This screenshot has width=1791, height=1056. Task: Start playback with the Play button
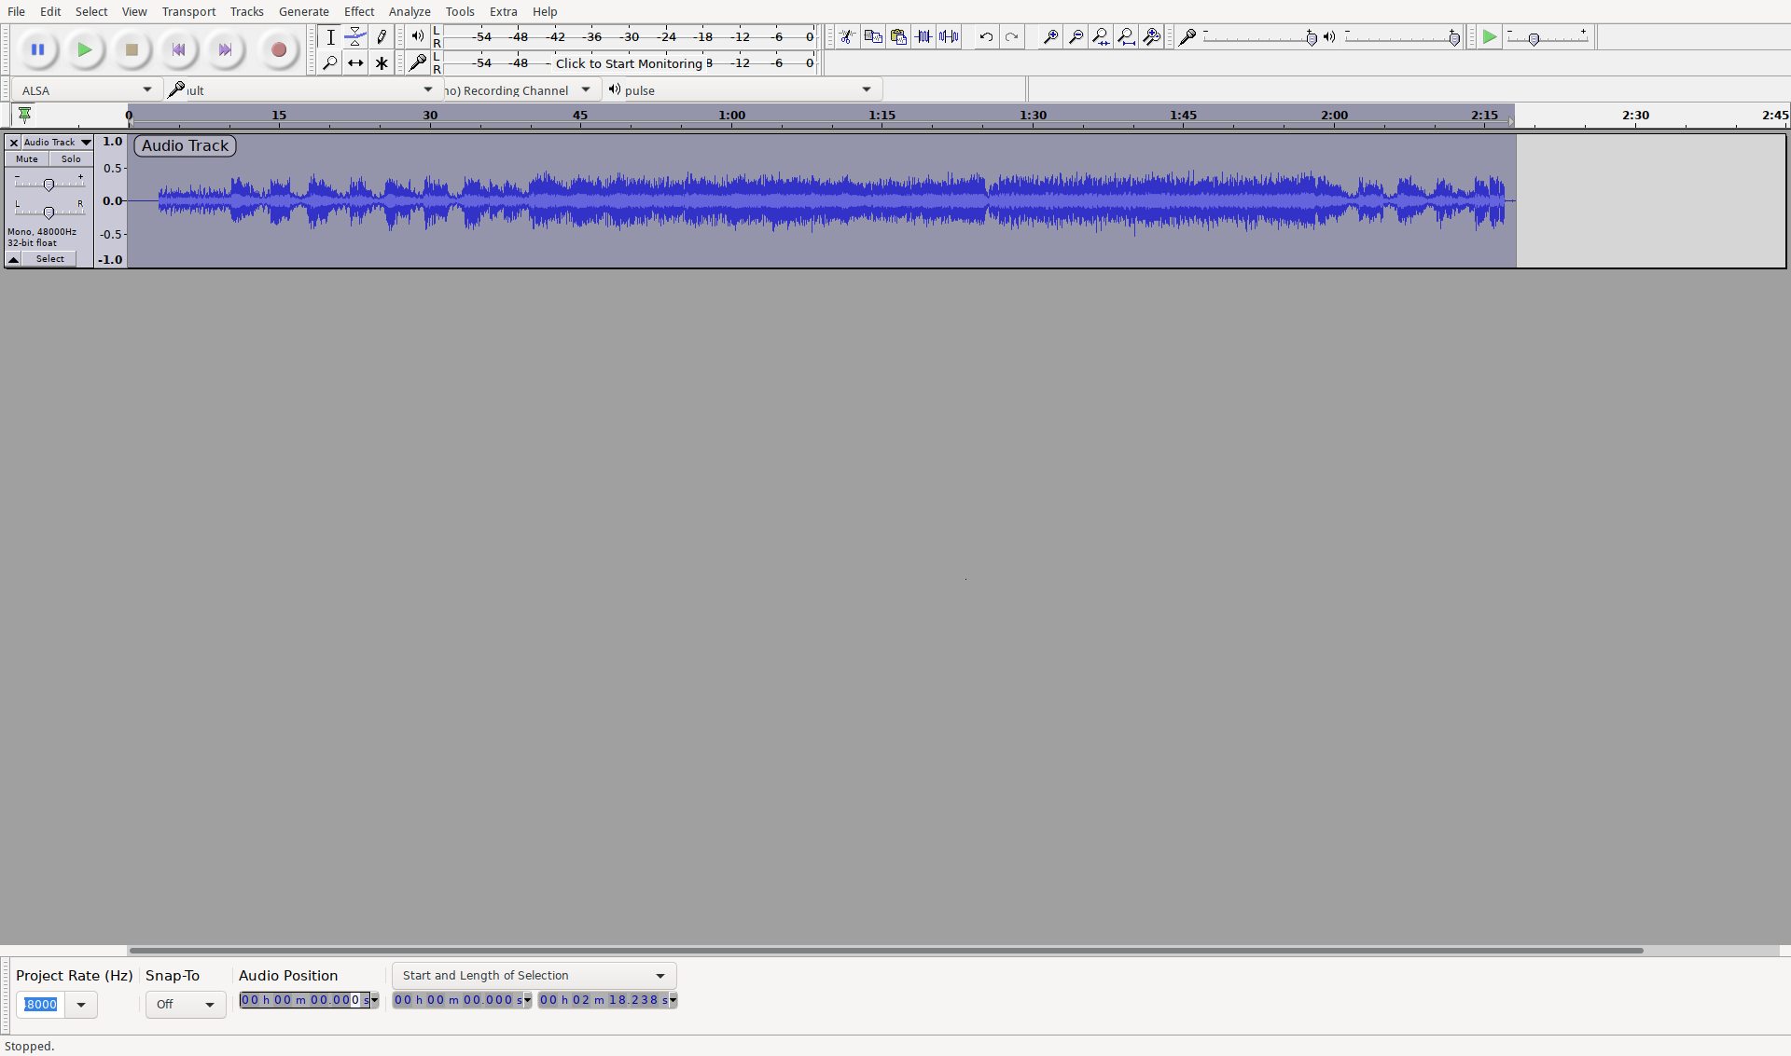tap(85, 49)
